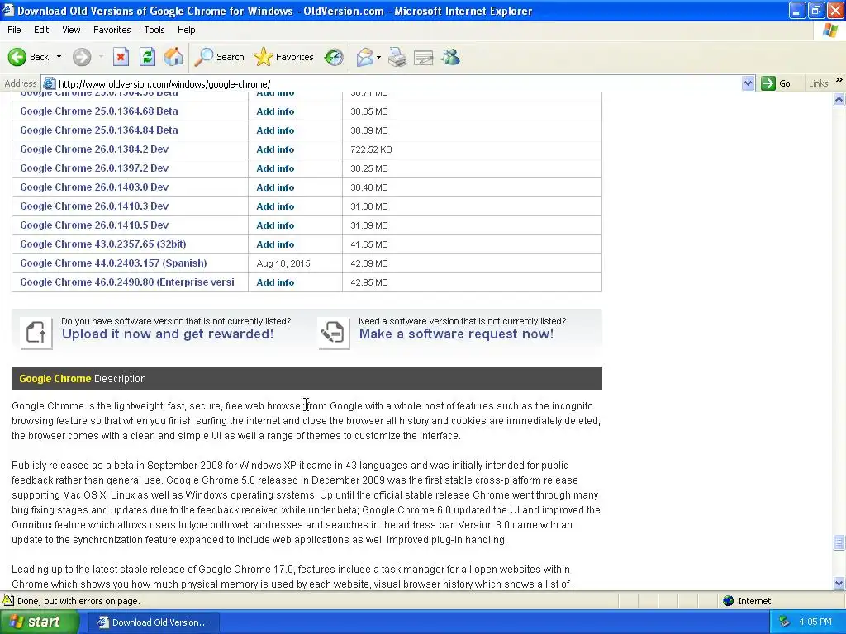Viewport: 846px width, 634px height.
Task: Click Add info for Chrome 43.0.2357.65
Action: (x=275, y=244)
